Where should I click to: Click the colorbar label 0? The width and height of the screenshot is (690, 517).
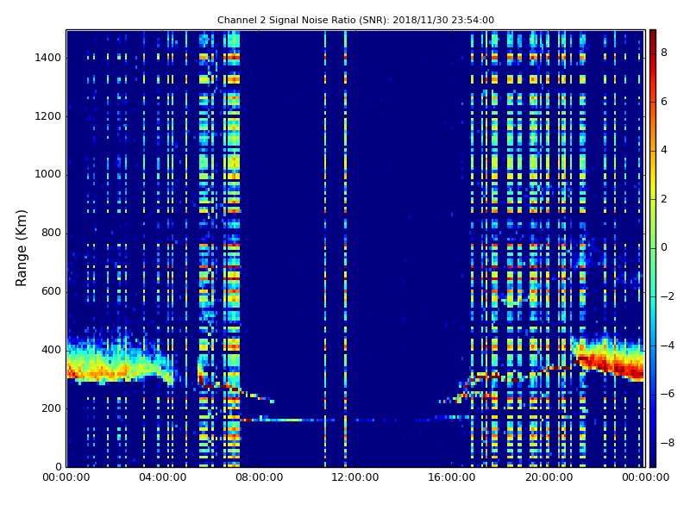click(x=664, y=247)
